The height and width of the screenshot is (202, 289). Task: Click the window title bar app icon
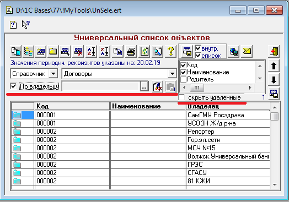tap(9, 10)
